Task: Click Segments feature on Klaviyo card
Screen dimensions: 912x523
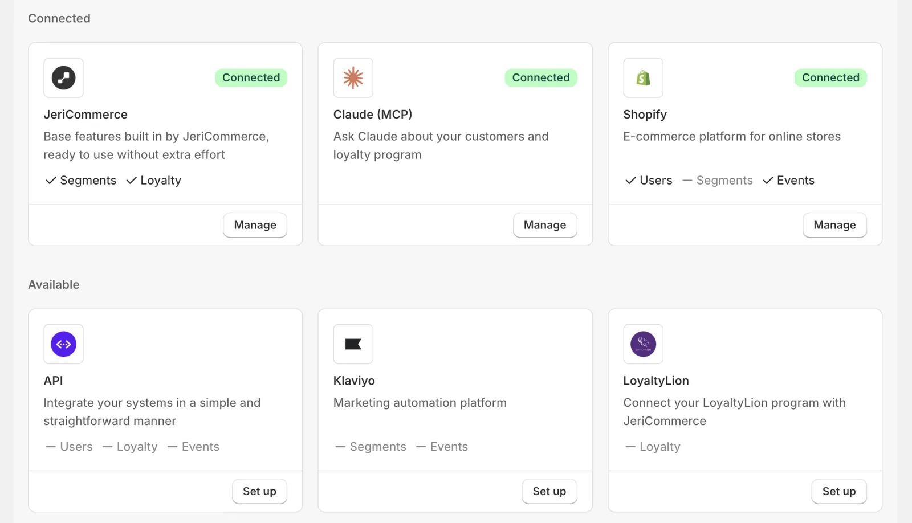Action: tap(370, 447)
